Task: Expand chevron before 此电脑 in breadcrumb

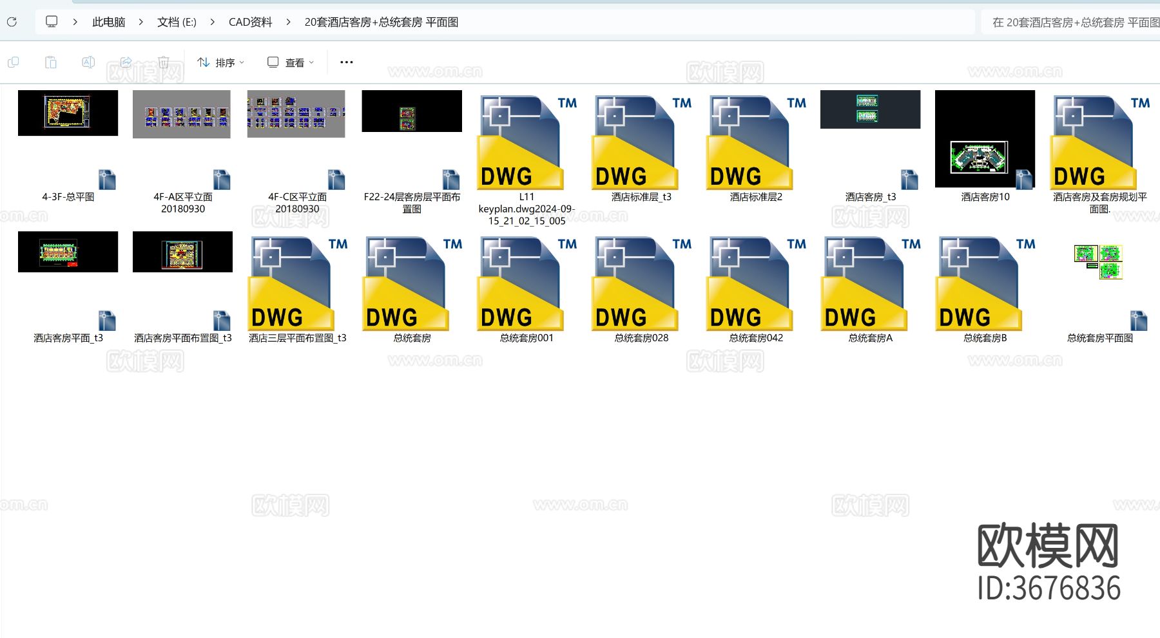Action: click(x=75, y=22)
